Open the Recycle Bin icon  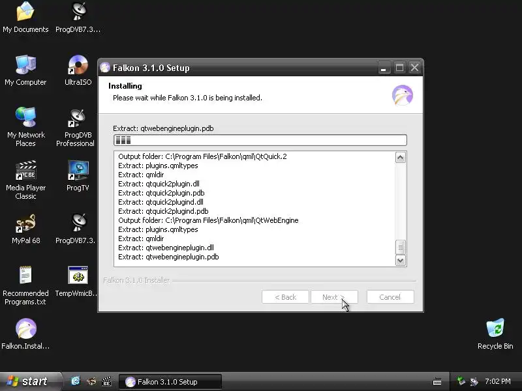(495, 334)
